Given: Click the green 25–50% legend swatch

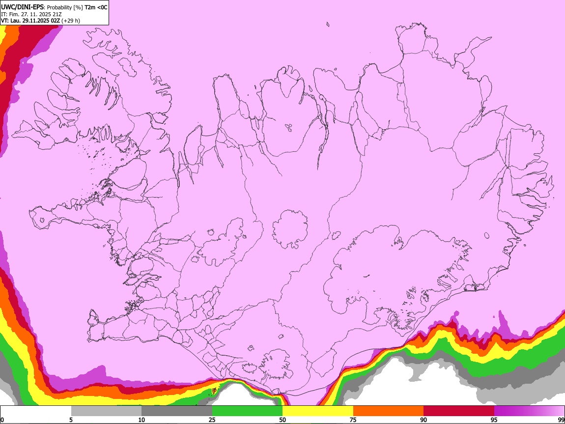Looking at the screenshot, I should pos(247,411).
